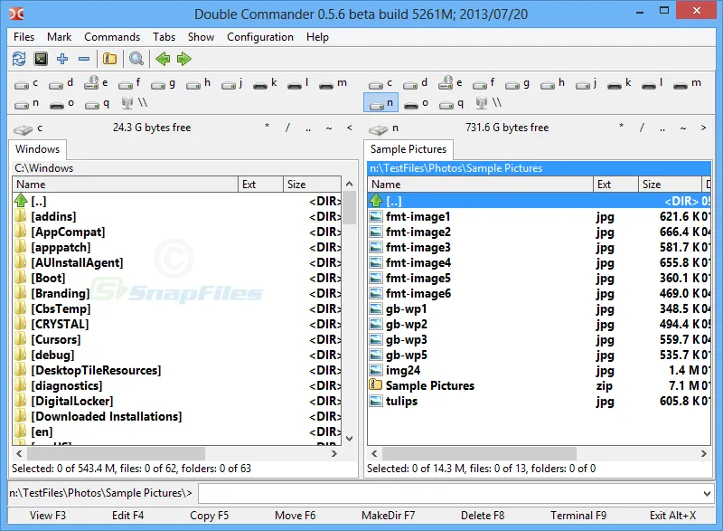723x531 pixels.
Task: Click the Delete F8 button
Action: (483, 516)
